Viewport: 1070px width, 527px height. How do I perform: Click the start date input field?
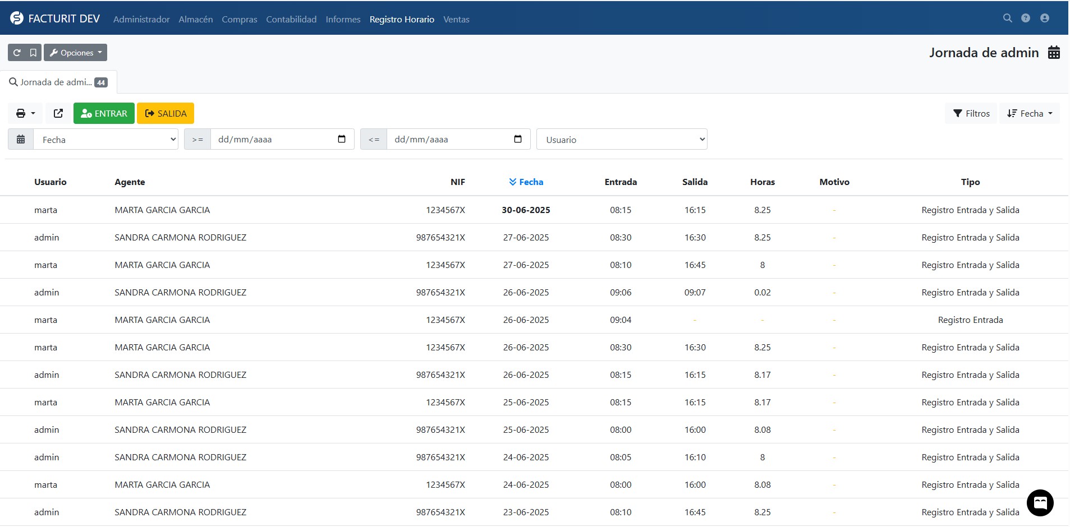275,140
